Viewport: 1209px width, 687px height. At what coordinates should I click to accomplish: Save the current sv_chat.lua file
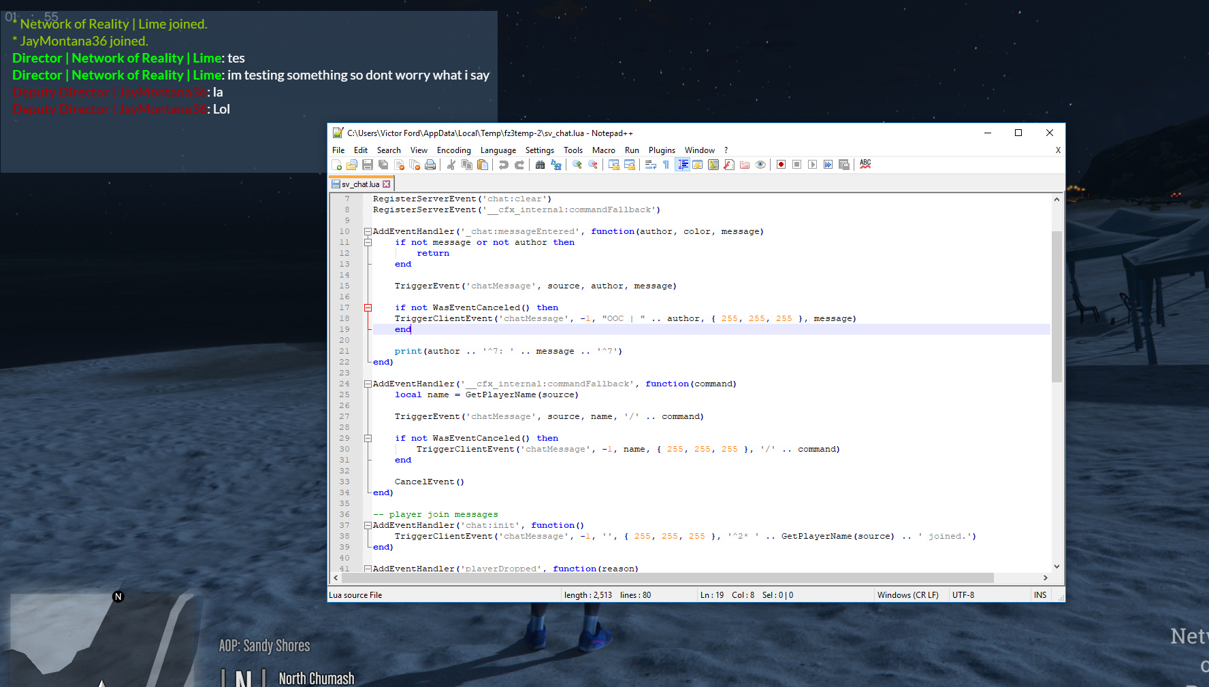tap(367, 165)
